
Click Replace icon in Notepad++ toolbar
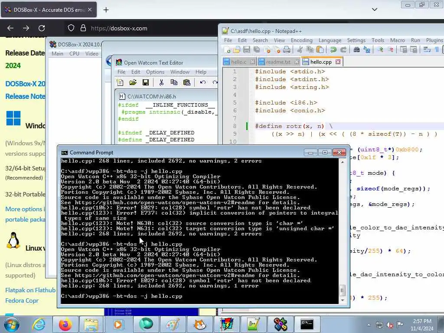pos(367,50)
